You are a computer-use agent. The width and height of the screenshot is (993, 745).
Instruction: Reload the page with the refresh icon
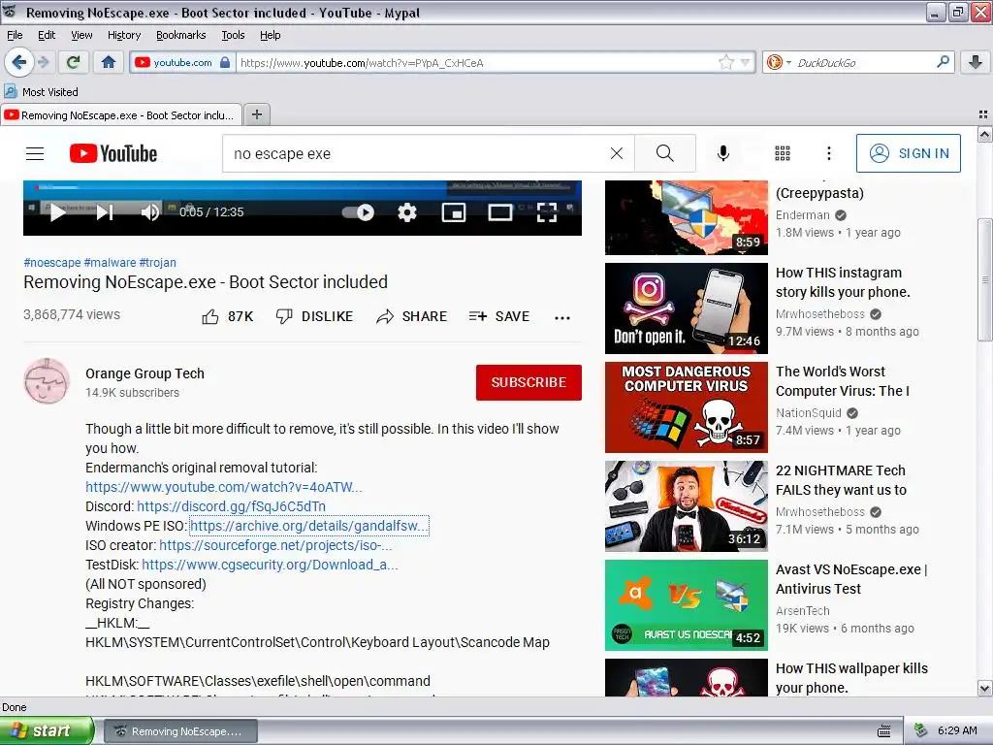pos(74,62)
